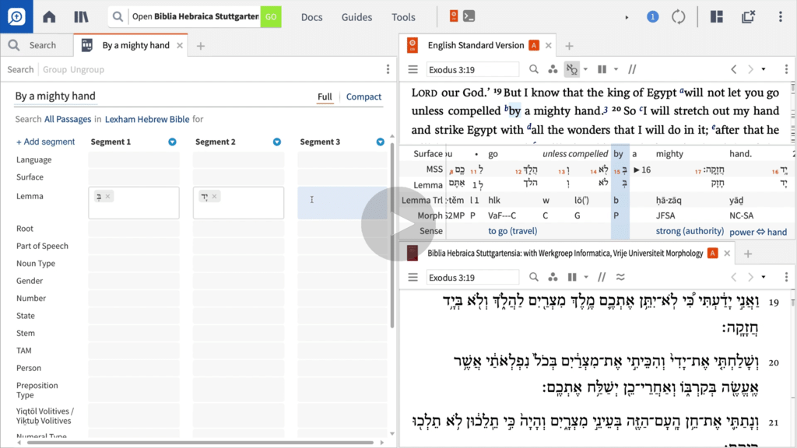
Task: Click the Ungroup button
Action: click(87, 69)
